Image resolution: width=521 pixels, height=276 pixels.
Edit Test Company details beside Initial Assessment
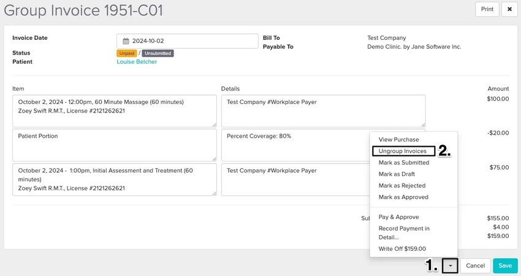(x=295, y=179)
